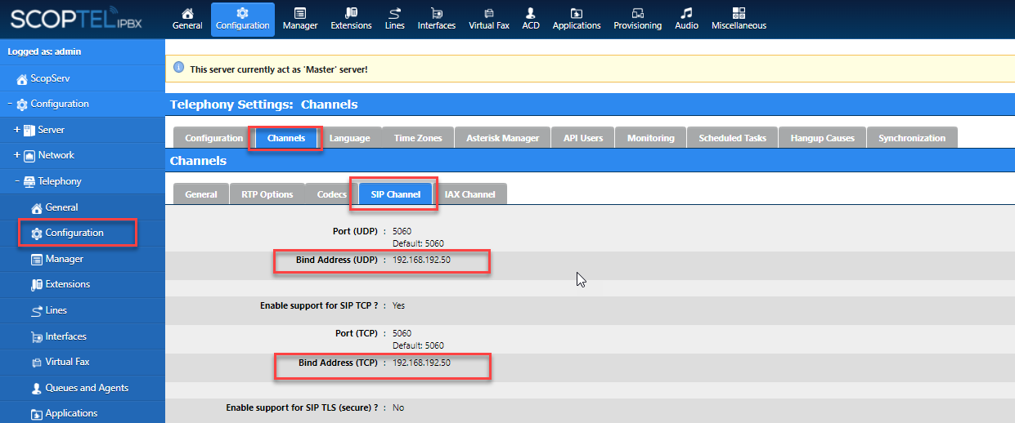Click the Bind Address (TCP) value 192.168.192.50
Viewport: 1015px width, 423px height.
pyautogui.click(x=421, y=363)
